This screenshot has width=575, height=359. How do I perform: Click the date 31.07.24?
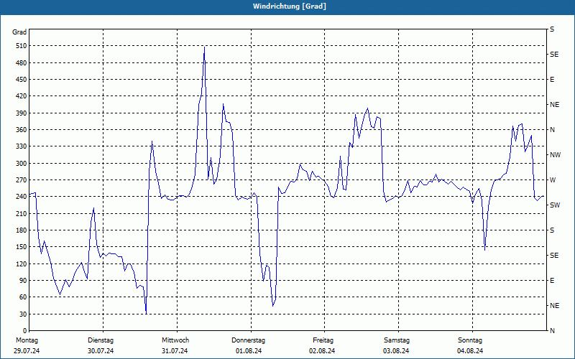click(175, 351)
